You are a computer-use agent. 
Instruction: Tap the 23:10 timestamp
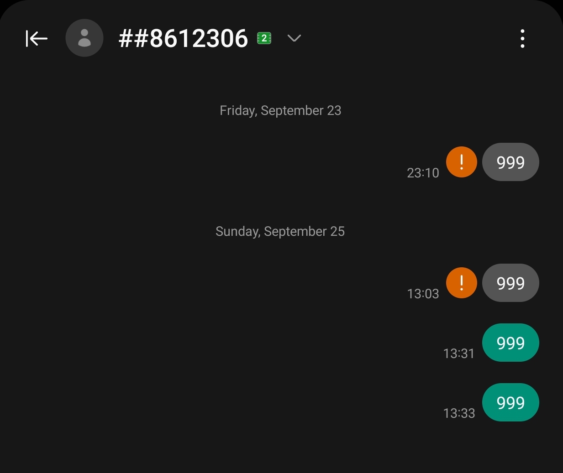pos(423,173)
